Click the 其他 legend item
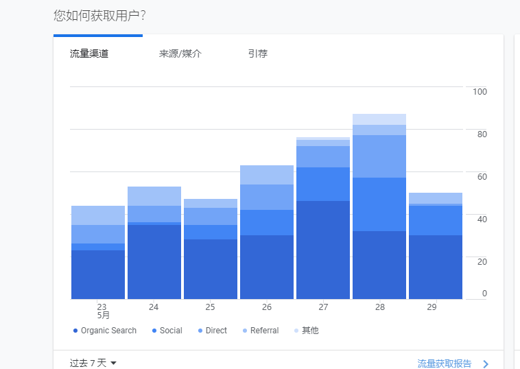 (x=307, y=331)
